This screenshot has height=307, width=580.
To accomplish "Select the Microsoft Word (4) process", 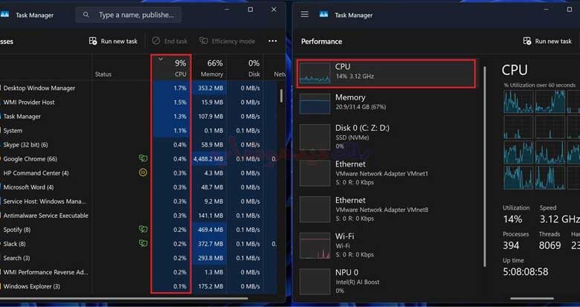I will point(138,187).
